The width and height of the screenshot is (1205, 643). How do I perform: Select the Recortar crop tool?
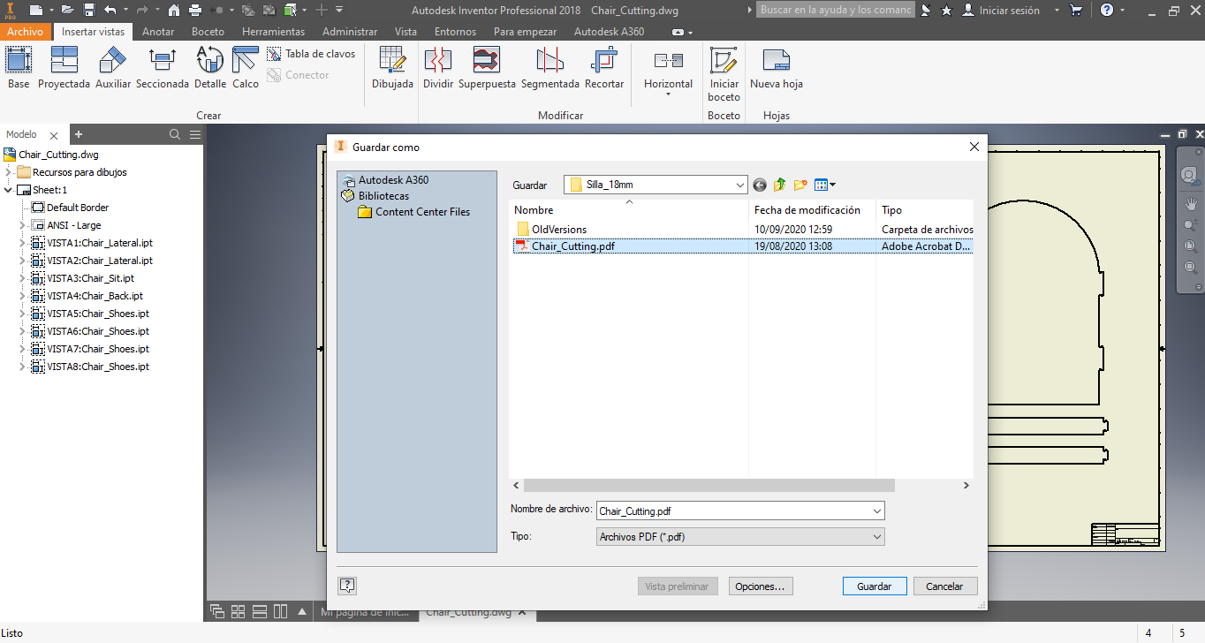click(x=604, y=68)
